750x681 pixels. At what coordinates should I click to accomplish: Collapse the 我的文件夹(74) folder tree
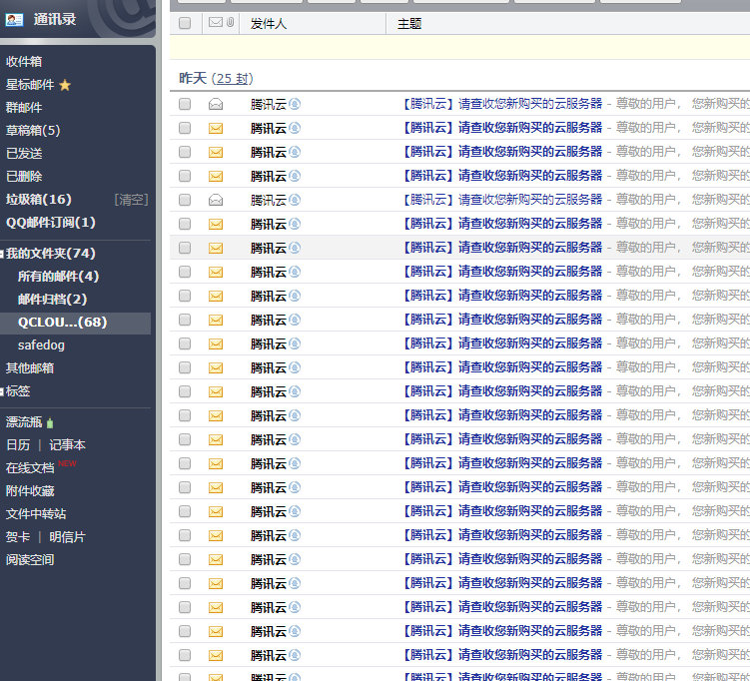3,254
